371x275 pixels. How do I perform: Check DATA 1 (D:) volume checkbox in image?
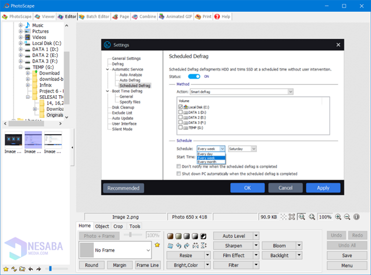pos(181,112)
